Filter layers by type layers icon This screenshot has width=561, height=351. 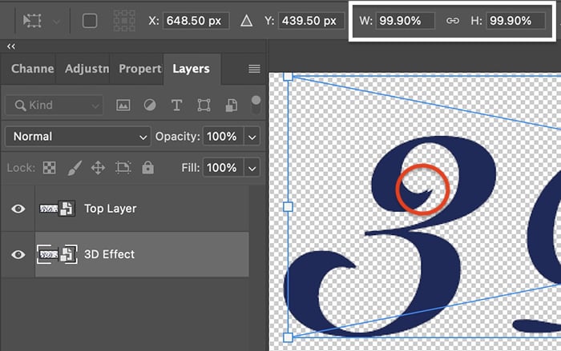click(177, 106)
